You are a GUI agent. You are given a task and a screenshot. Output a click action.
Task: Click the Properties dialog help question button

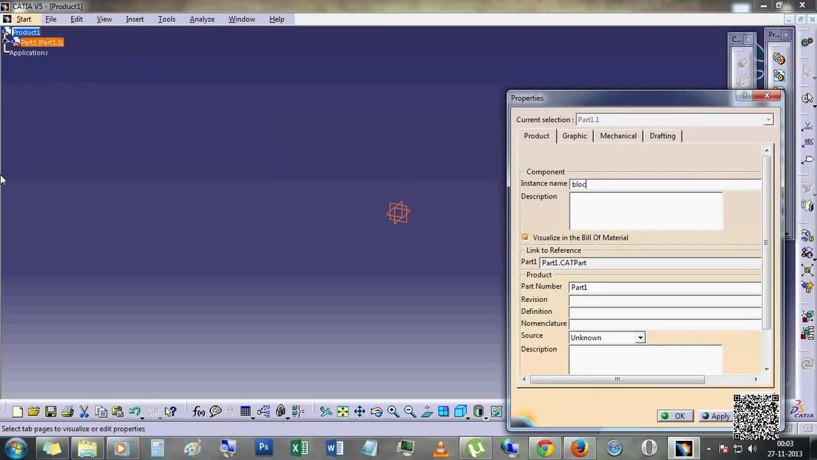pos(744,96)
